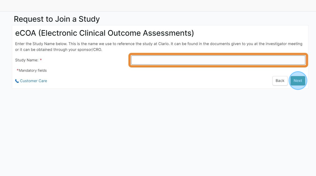
Task: Select the Mandatory fields note
Action: click(32, 70)
